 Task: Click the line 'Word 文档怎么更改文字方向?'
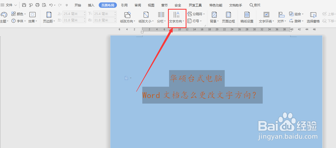click(x=199, y=95)
